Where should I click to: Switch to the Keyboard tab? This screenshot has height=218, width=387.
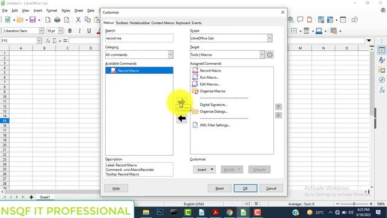[183, 23]
